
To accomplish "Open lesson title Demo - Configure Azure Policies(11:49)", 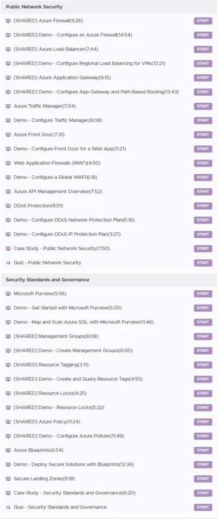I will point(69,436).
